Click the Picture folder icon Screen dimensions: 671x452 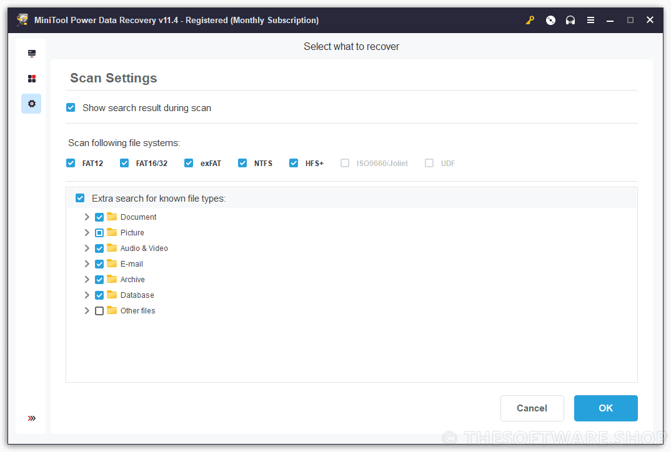[112, 232]
